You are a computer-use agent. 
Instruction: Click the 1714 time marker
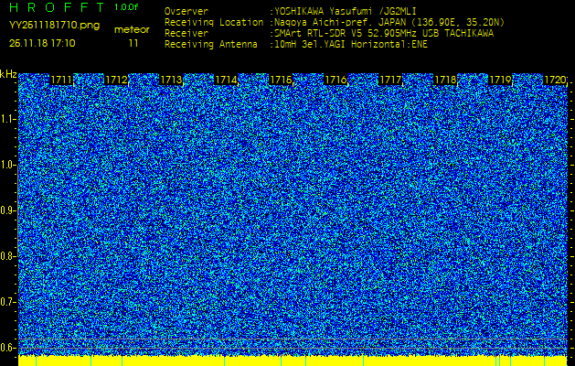[x=226, y=80]
